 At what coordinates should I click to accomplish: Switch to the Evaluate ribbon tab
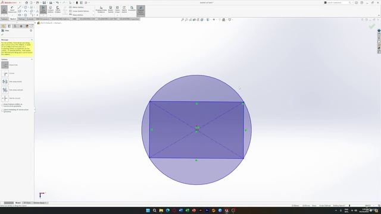pyautogui.click(x=30, y=19)
